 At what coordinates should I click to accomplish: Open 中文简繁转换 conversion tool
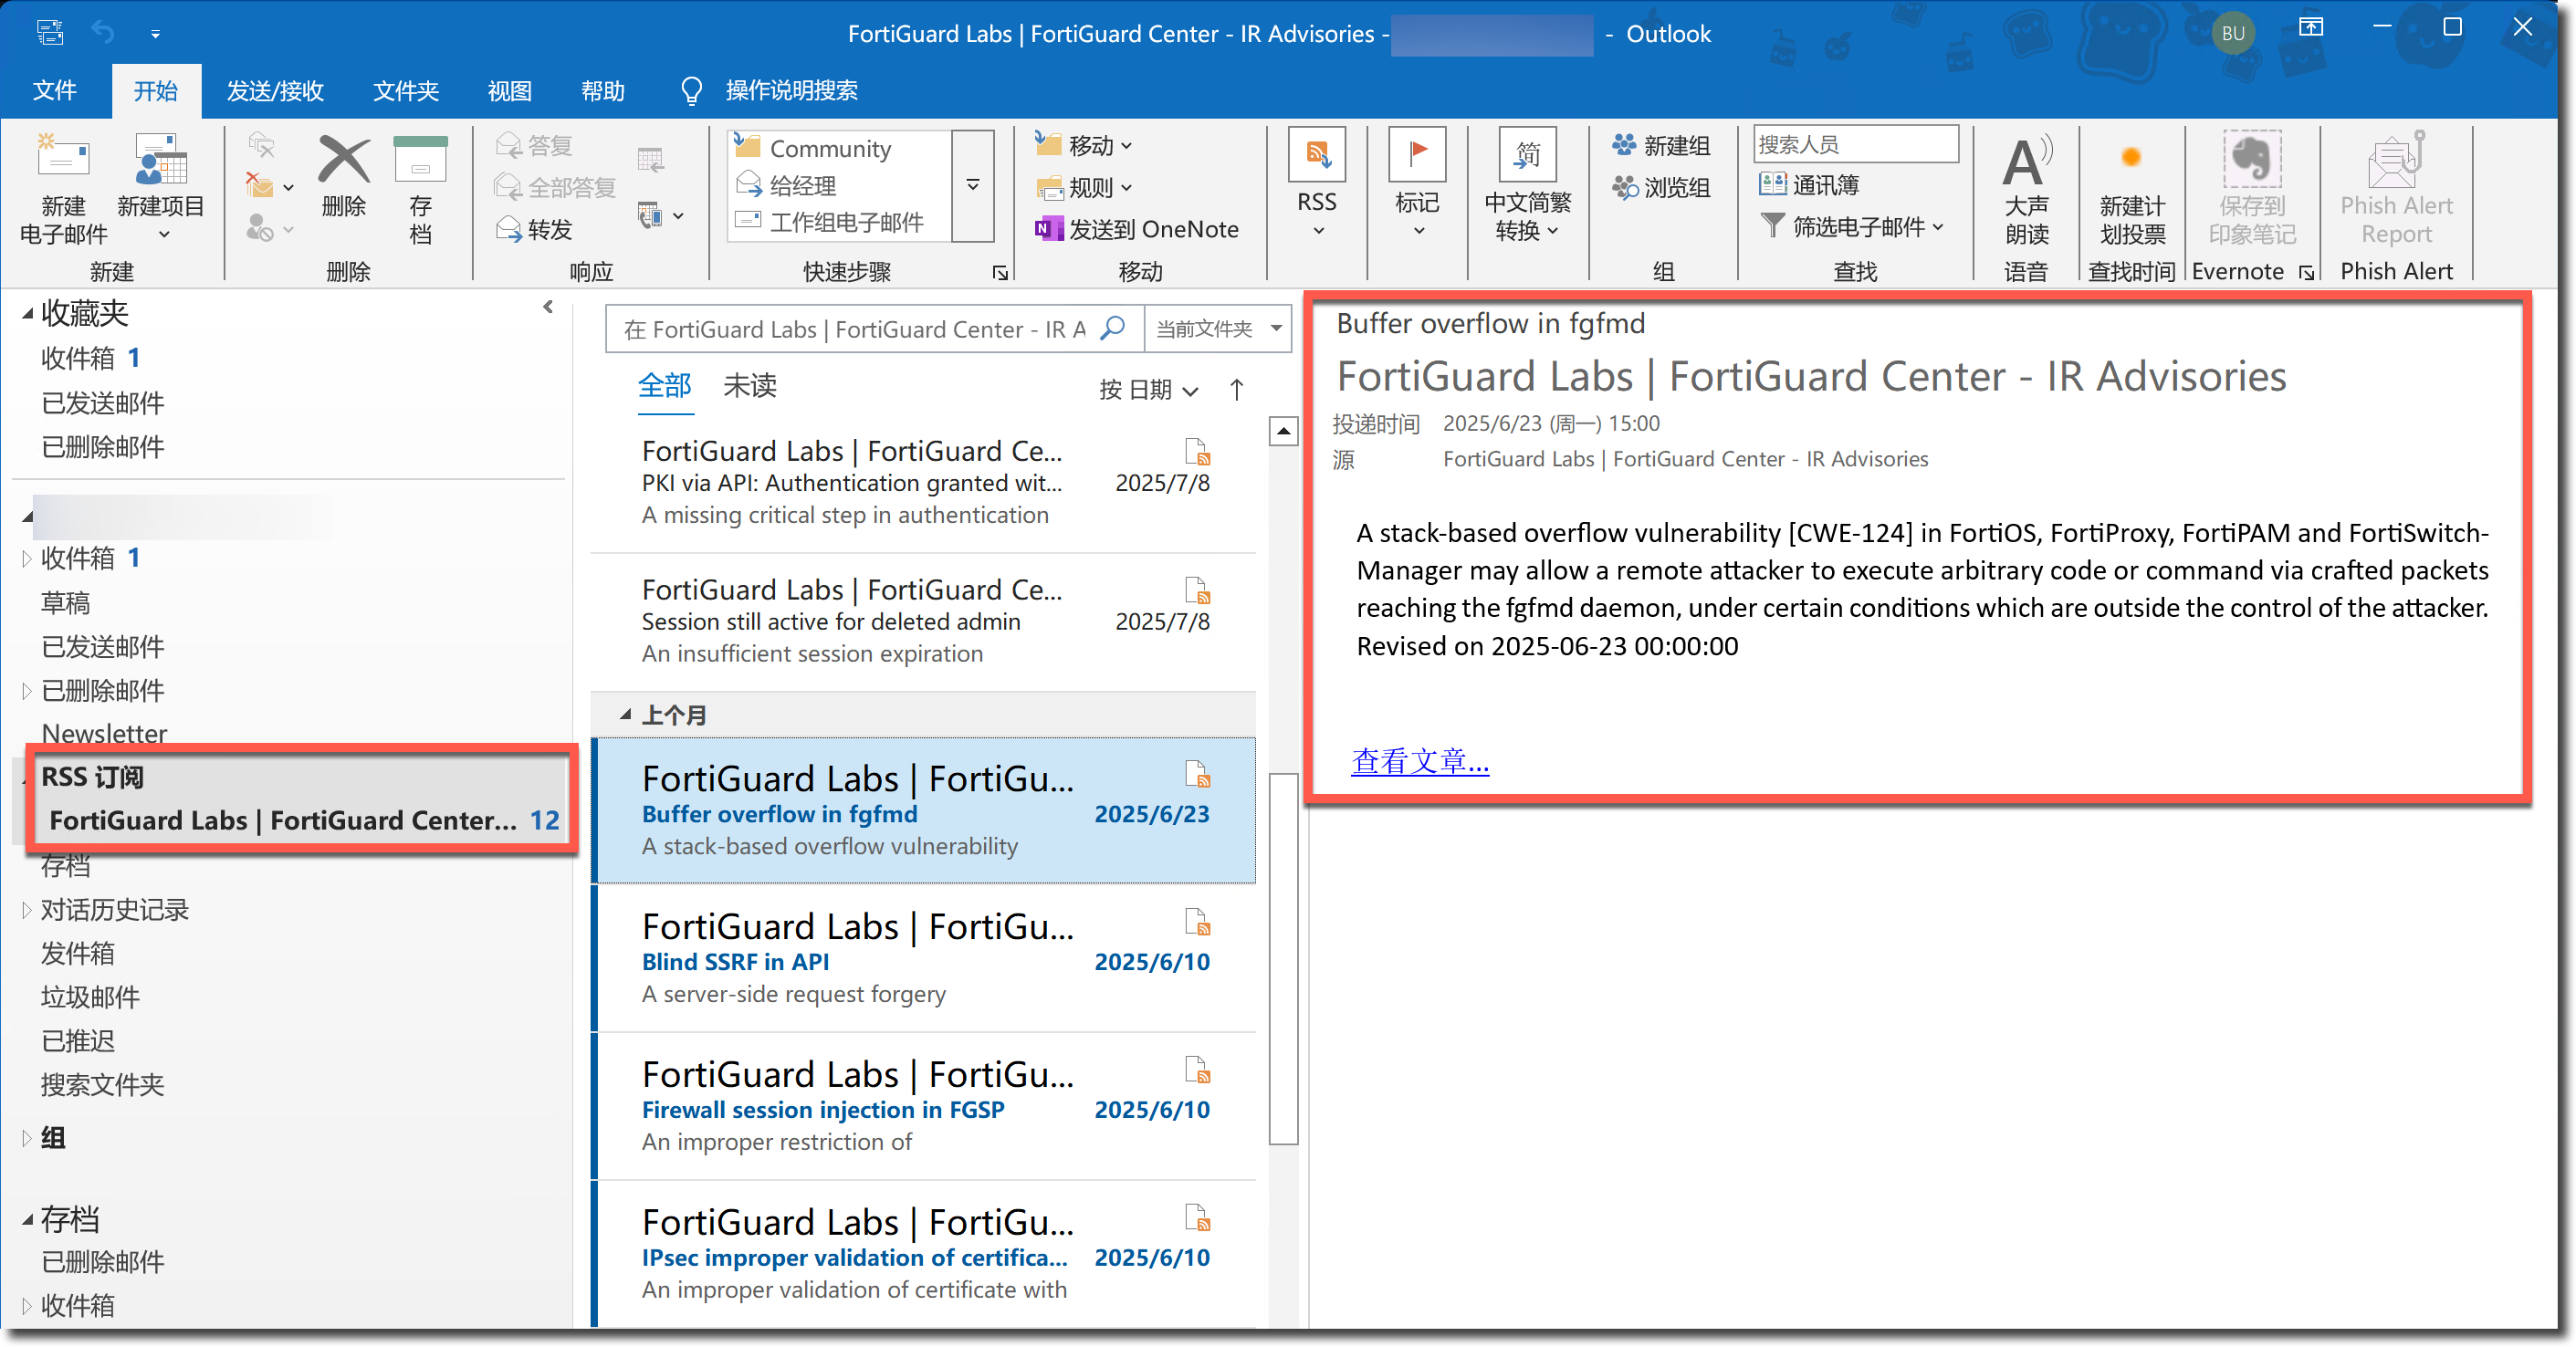point(1527,185)
